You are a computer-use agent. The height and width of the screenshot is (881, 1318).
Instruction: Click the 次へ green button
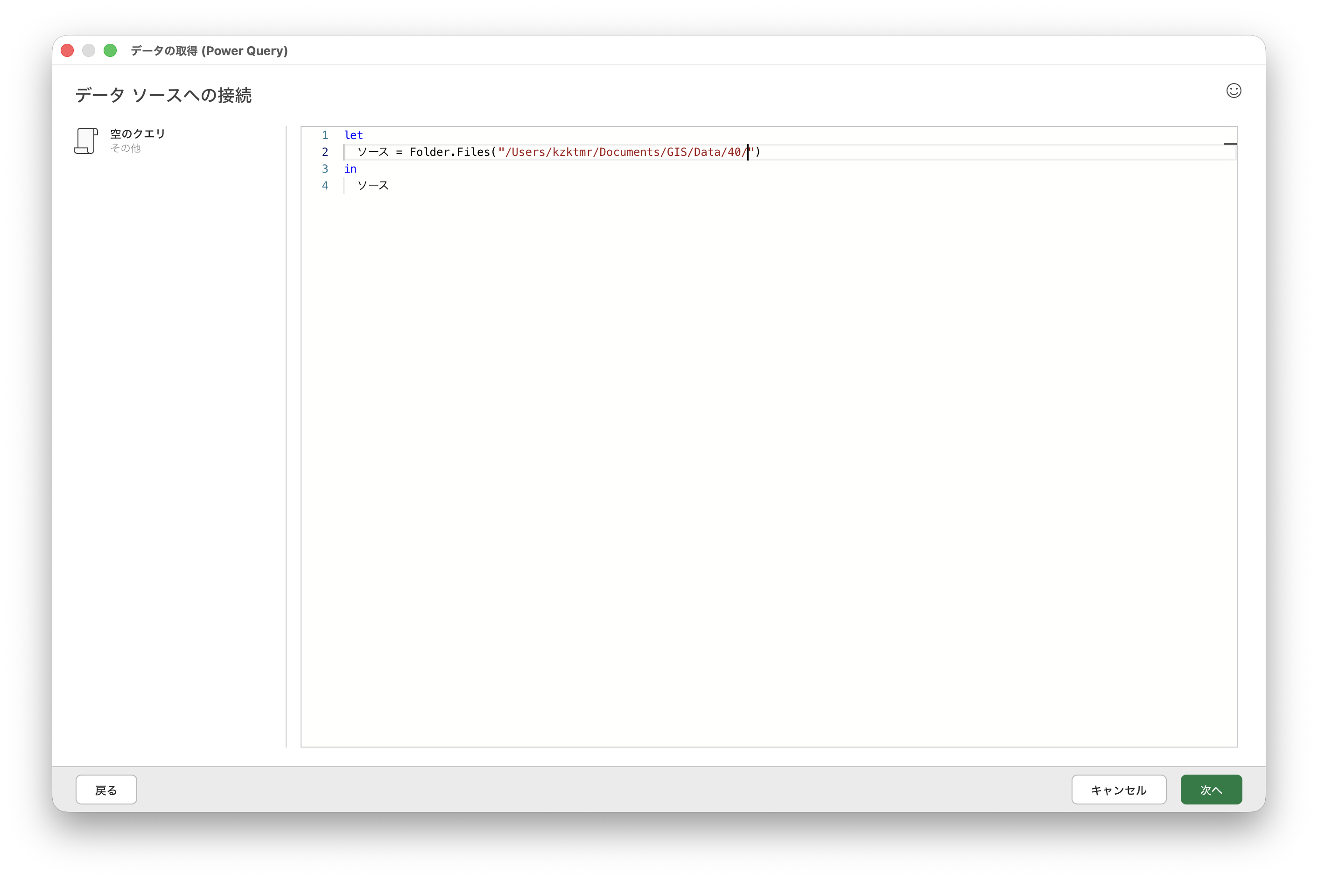click(x=1211, y=790)
